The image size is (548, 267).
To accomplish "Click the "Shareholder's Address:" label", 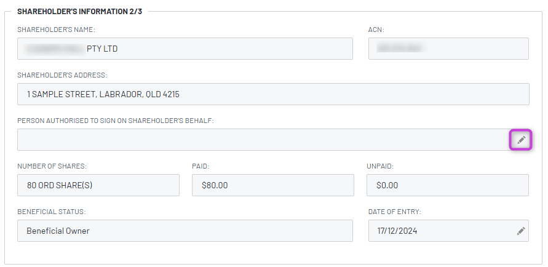I will point(62,75).
